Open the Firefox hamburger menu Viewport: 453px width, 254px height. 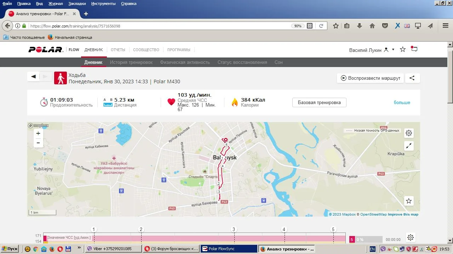(446, 26)
